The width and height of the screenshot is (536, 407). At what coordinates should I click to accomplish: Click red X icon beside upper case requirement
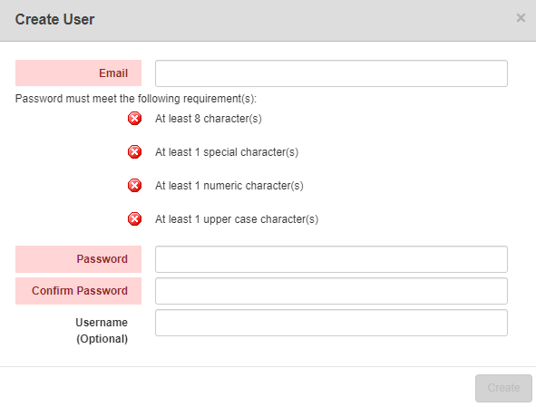(135, 219)
